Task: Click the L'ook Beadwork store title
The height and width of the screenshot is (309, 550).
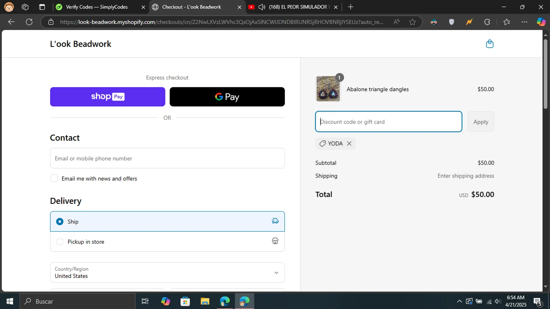Action: click(81, 44)
